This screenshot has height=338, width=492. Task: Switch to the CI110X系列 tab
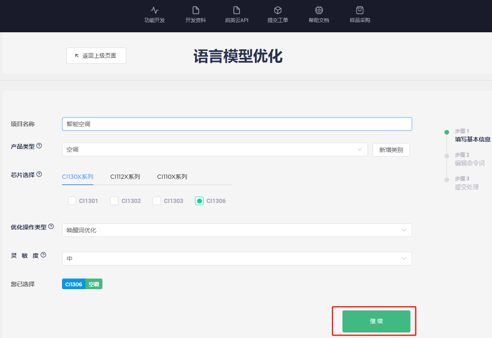172,177
